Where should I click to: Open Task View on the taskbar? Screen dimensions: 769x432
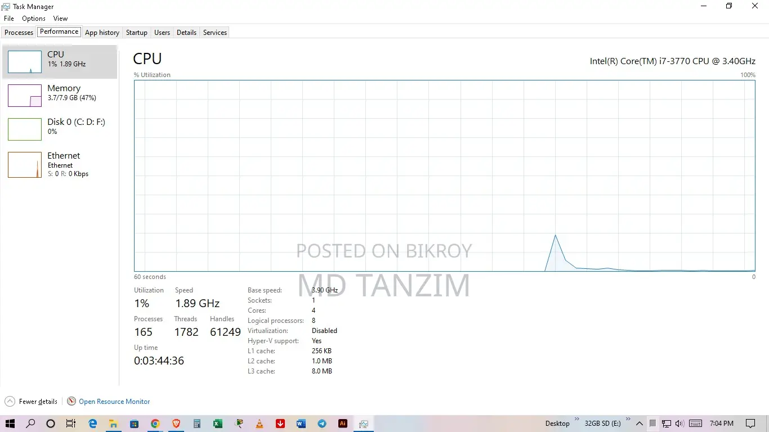[70, 424]
